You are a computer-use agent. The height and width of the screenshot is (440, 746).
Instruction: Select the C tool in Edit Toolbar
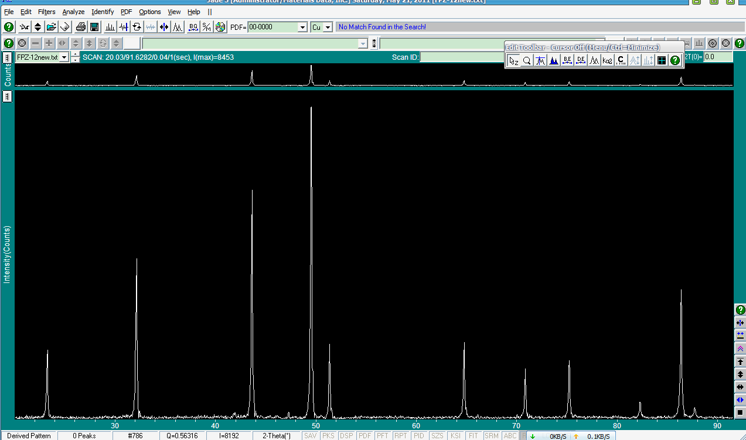(621, 60)
